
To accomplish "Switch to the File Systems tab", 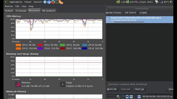I will click(49, 11).
